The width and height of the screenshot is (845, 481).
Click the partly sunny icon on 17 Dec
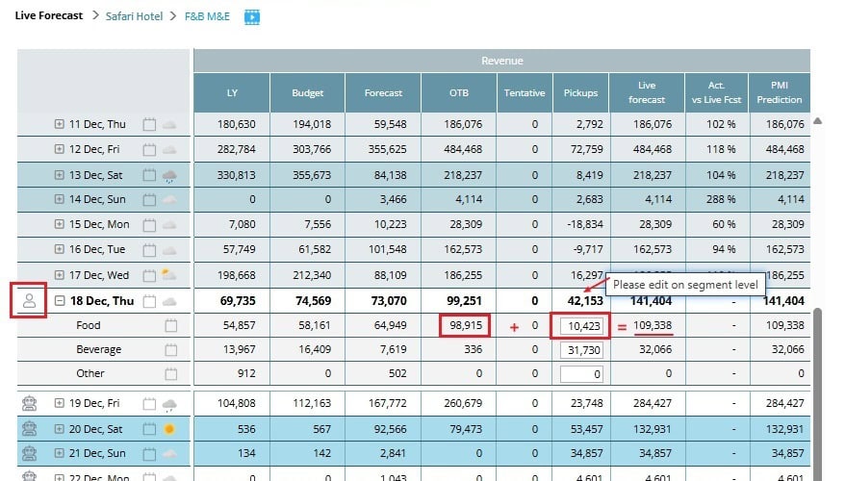pos(169,275)
